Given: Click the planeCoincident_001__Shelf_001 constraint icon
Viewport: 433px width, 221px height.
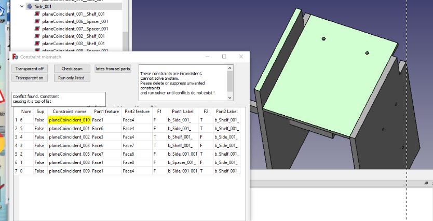Looking at the screenshot, I should point(37,14).
